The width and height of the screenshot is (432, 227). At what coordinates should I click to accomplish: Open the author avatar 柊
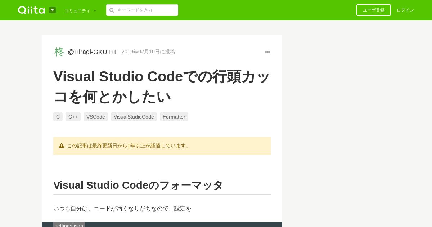pyautogui.click(x=59, y=52)
